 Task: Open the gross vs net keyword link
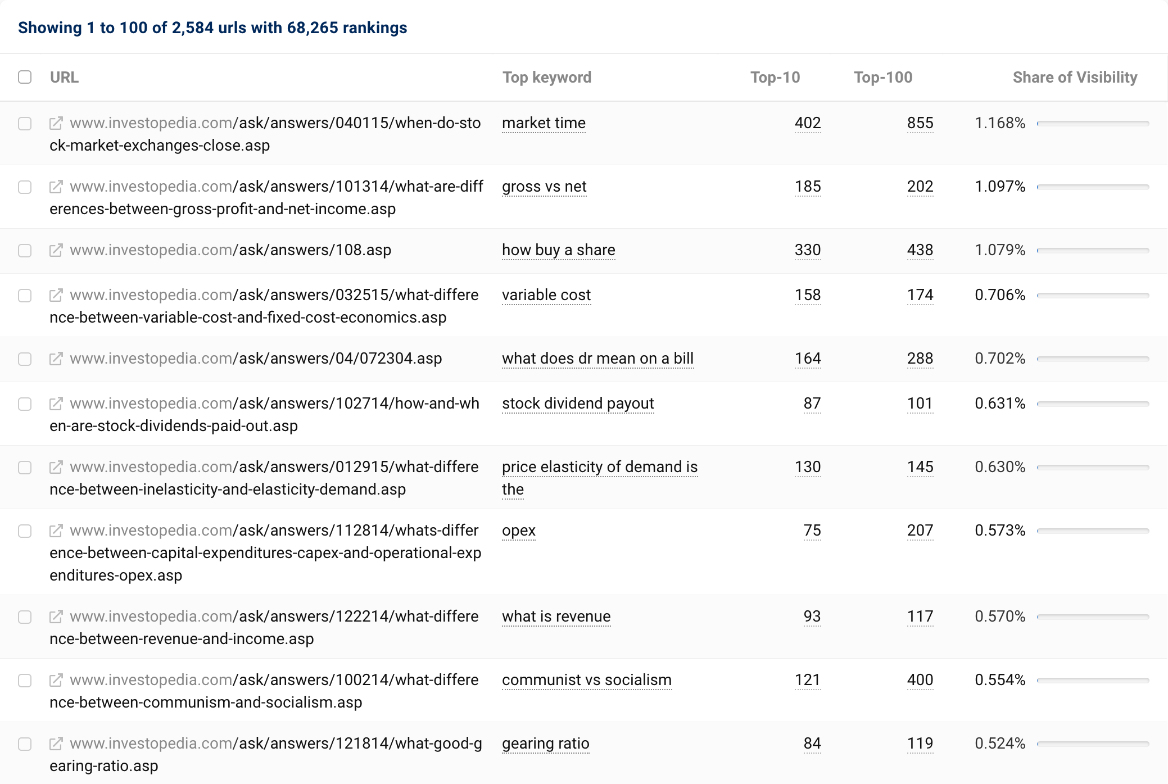tap(544, 187)
